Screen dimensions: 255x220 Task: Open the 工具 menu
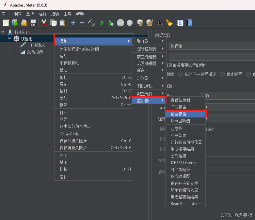[67, 14]
